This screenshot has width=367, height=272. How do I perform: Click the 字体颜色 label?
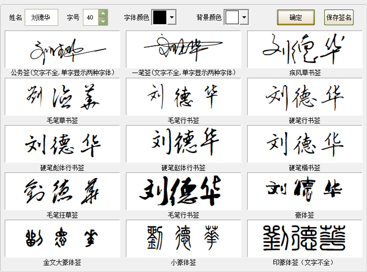tap(137, 17)
